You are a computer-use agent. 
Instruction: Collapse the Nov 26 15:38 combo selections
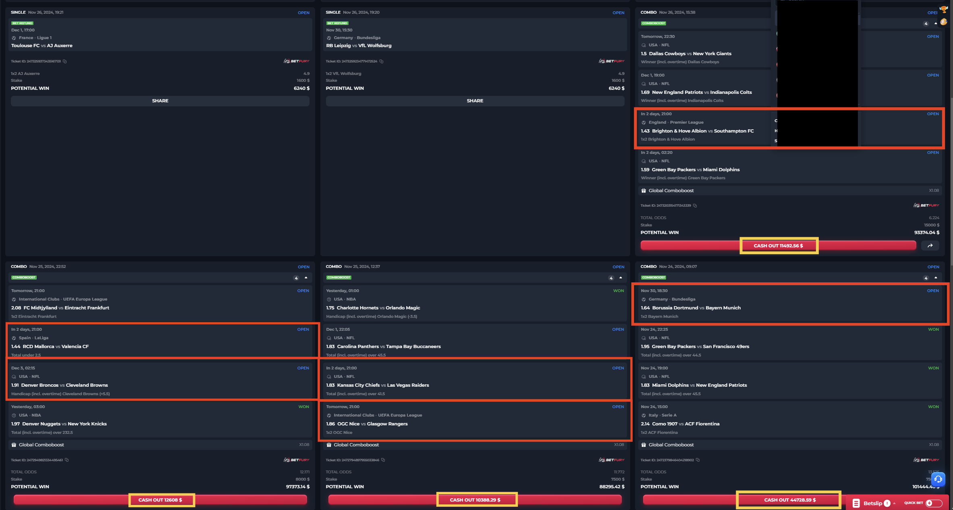click(x=936, y=23)
